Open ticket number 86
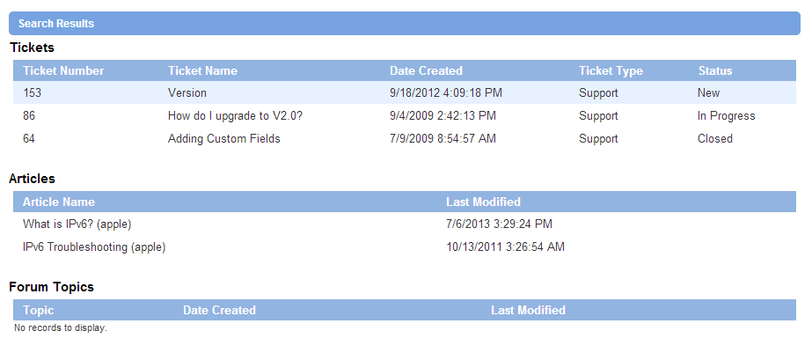The width and height of the screenshot is (812, 353). (29, 115)
